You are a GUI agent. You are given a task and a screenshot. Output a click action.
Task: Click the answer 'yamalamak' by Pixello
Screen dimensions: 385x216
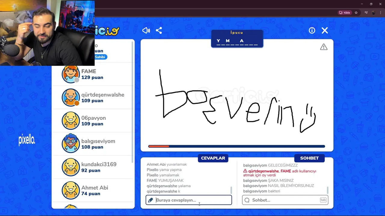click(169, 175)
